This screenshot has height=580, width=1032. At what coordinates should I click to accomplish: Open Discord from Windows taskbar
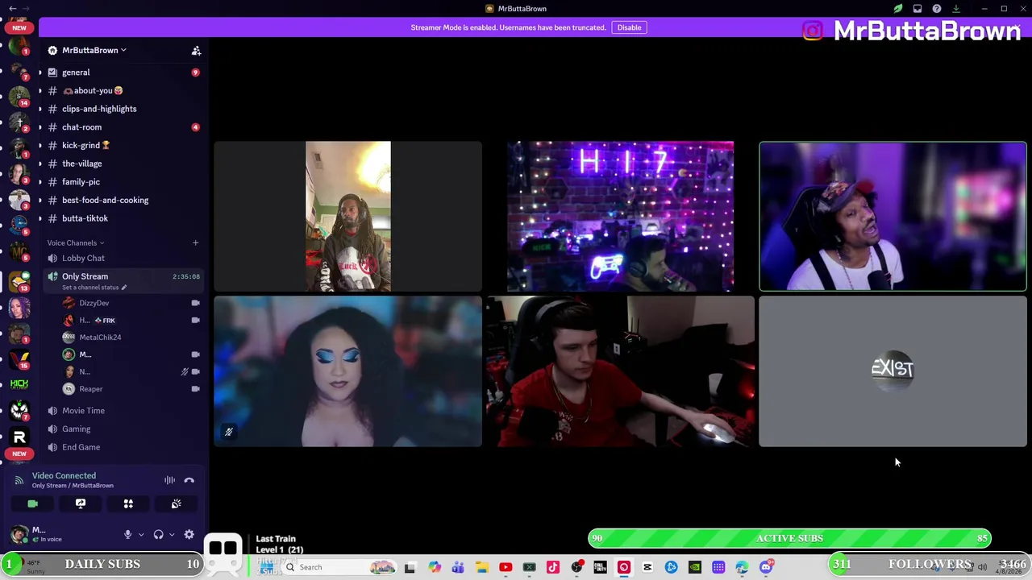coord(767,567)
